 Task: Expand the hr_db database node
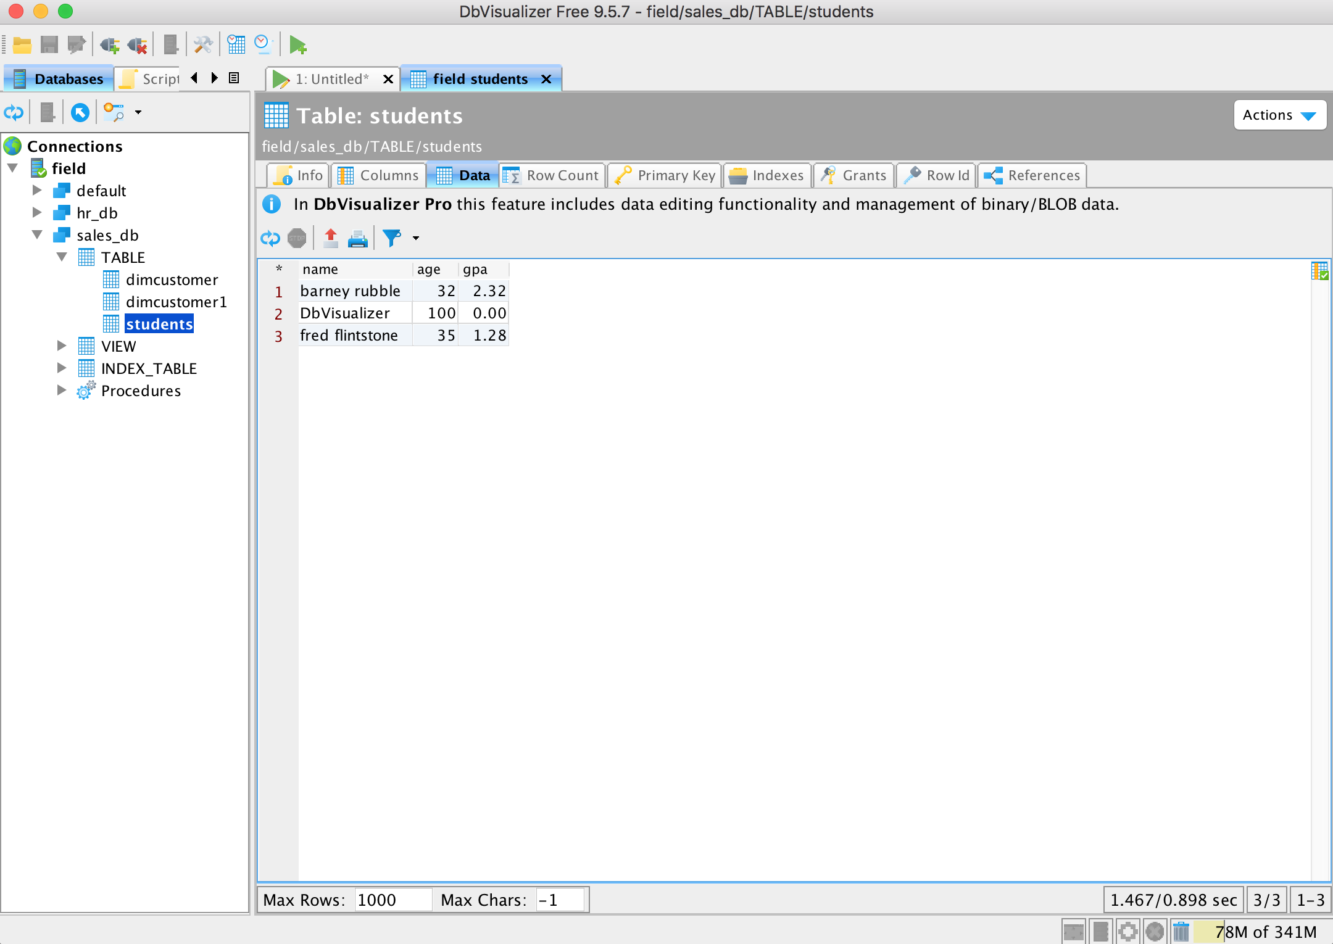pos(37,213)
